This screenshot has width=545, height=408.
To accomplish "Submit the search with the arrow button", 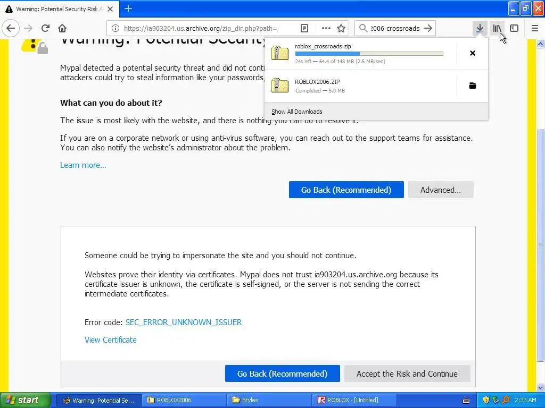I will click(x=428, y=29).
